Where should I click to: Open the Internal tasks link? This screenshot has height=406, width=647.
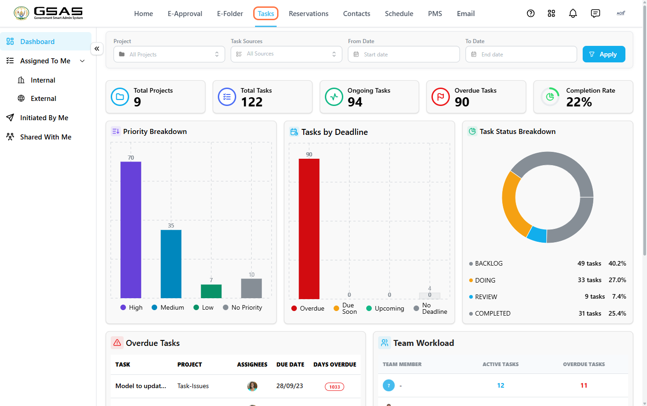[43, 80]
